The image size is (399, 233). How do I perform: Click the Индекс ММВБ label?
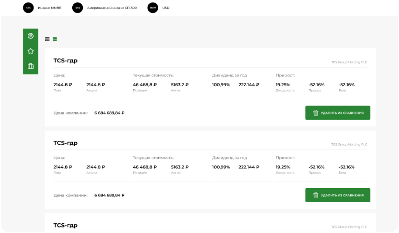tap(50, 8)
